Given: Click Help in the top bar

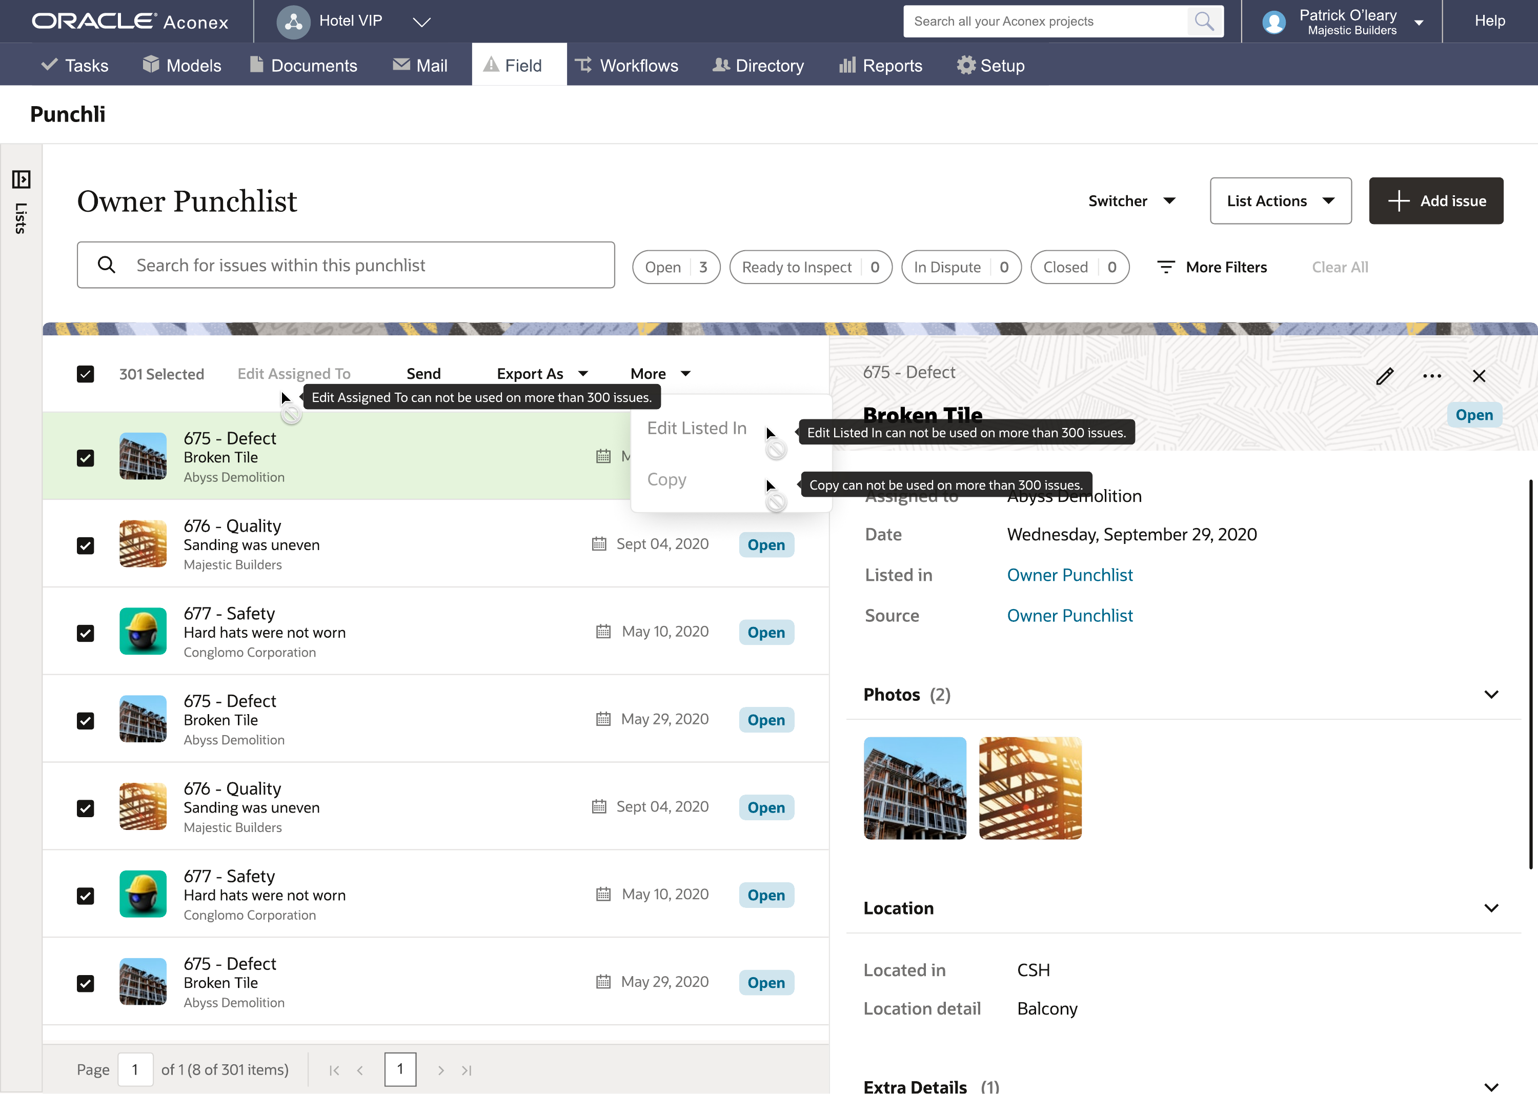Looking at the screenshot, I should [x=1489, y=21].
